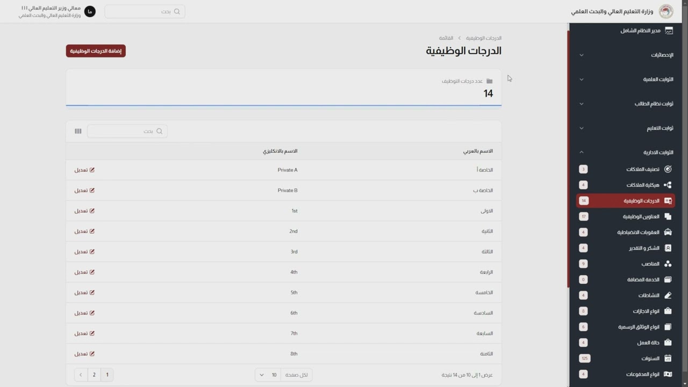Viewport: 688px width, 387px height.
Task: Click the إضافة الدرجات الوظيفية button
Action: tap(96, 51)
